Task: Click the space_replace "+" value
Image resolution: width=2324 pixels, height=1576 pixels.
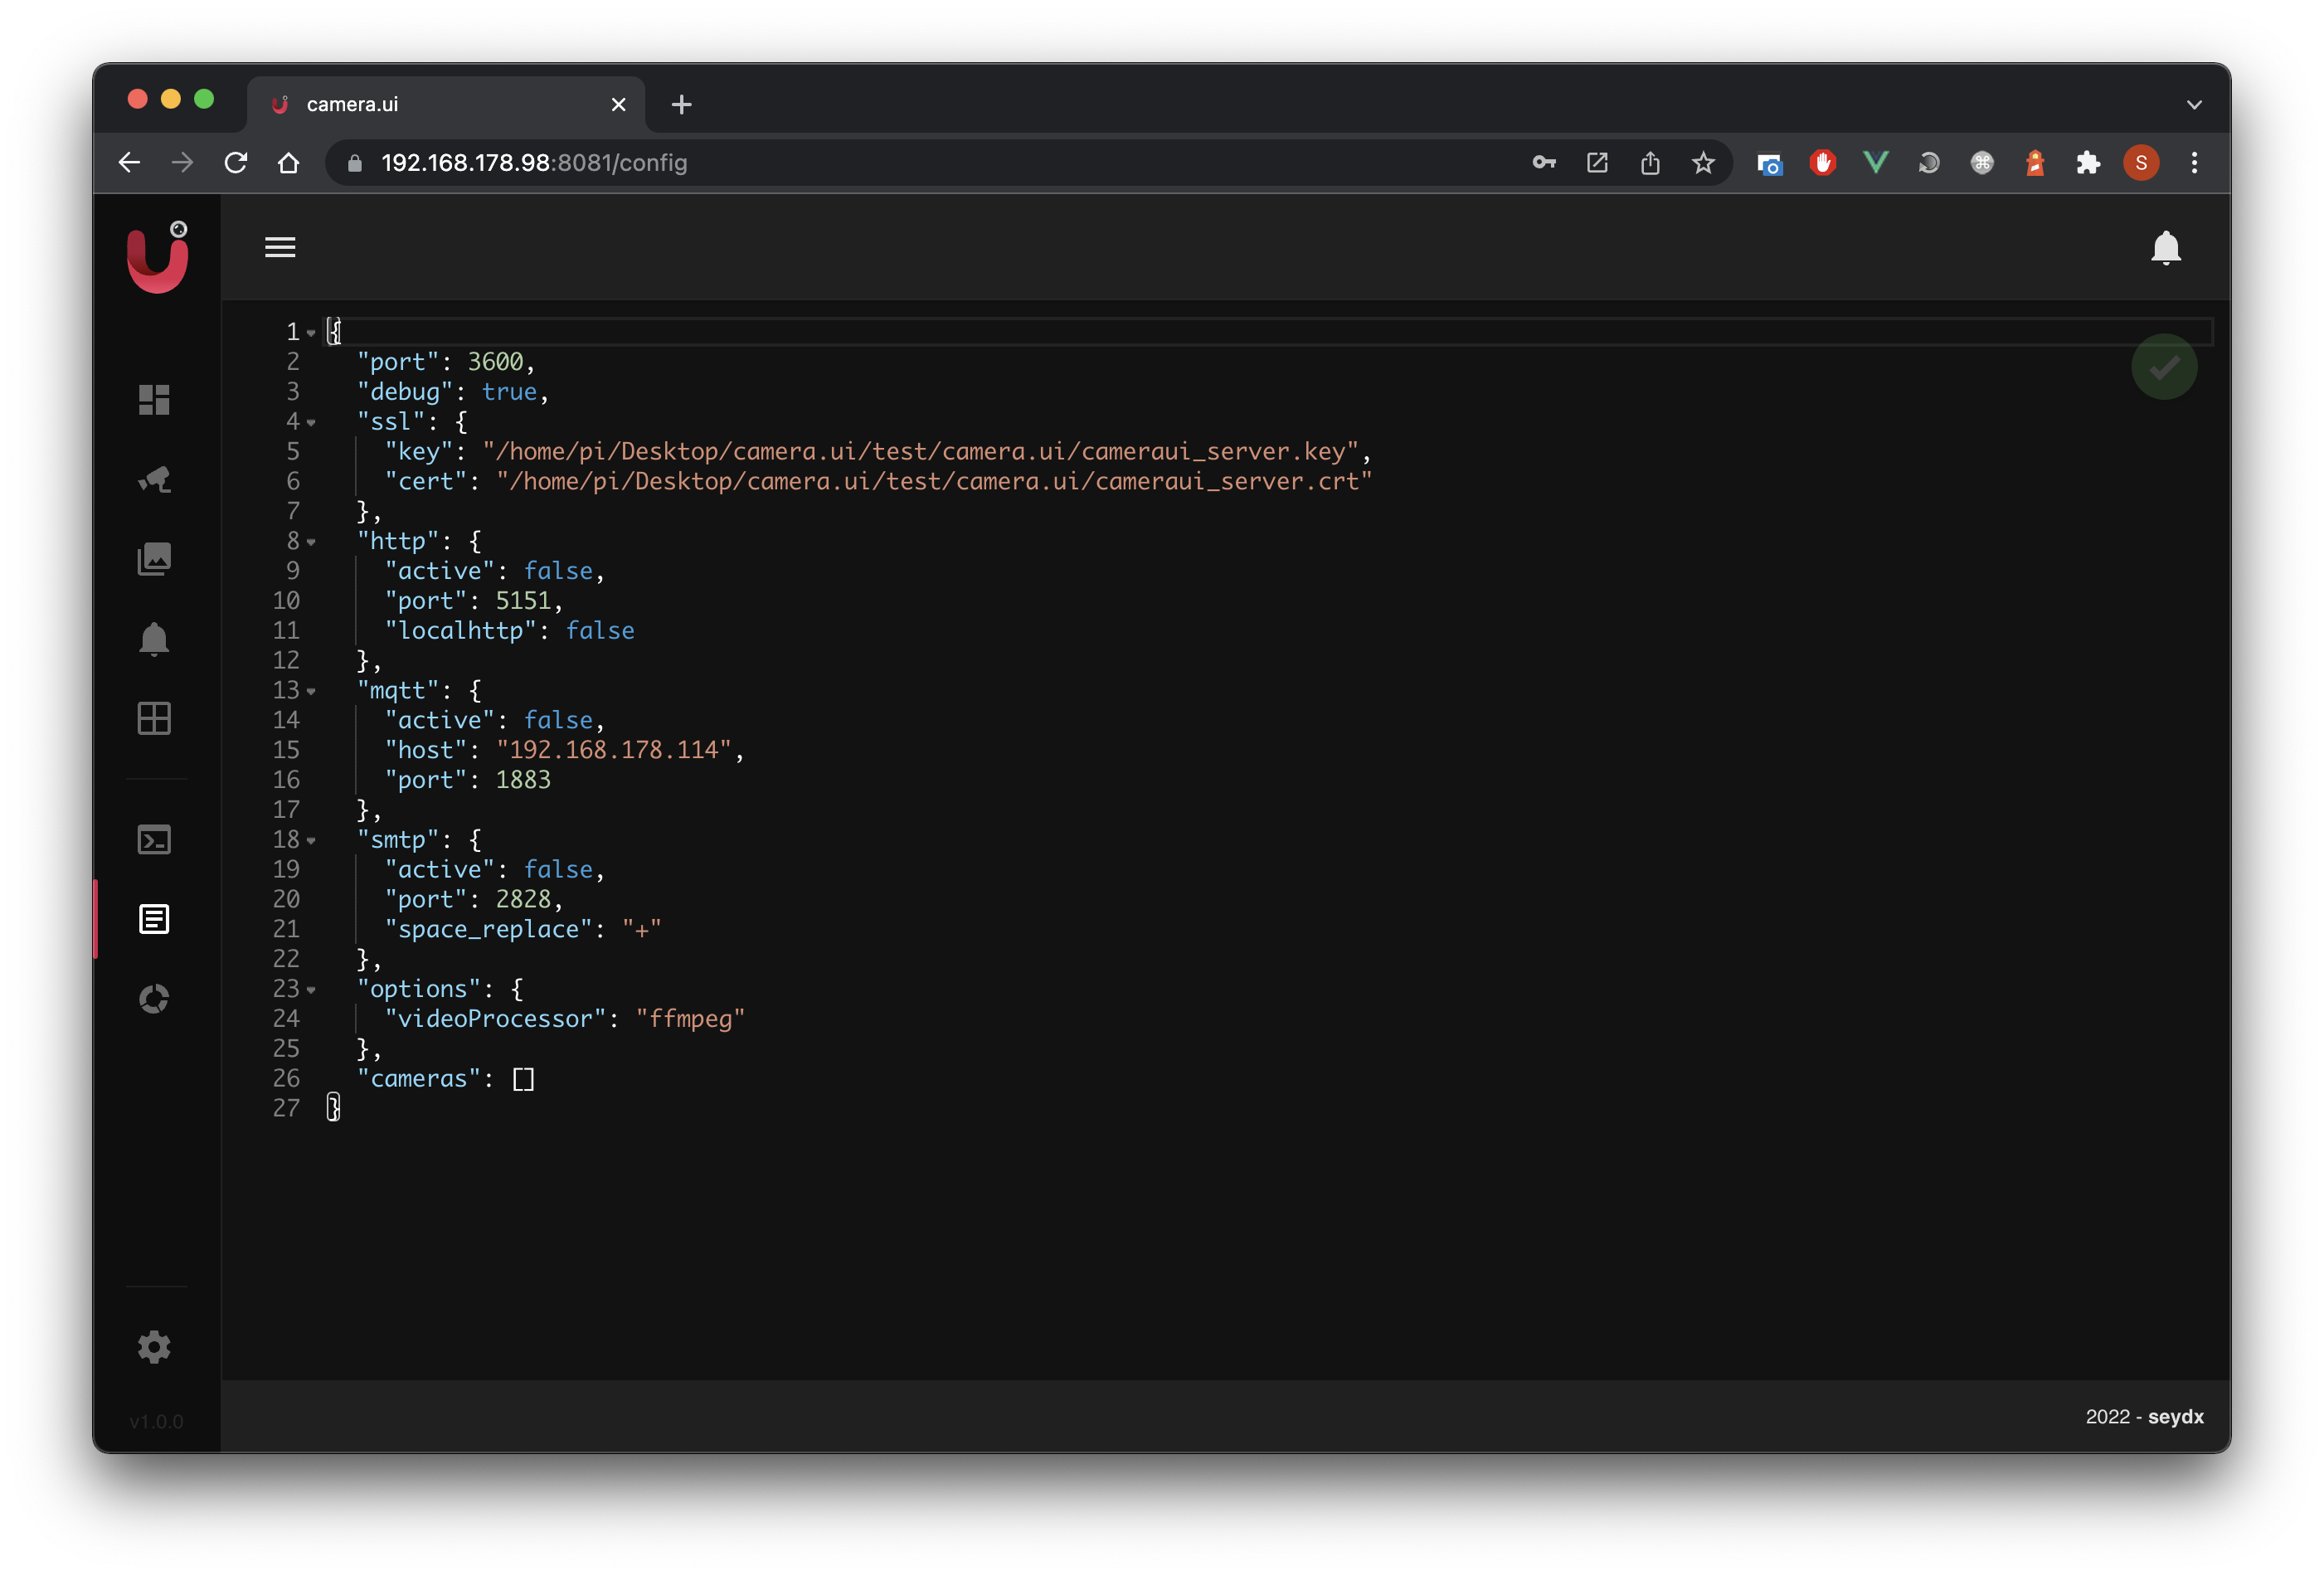Action: tap(641, 930)
